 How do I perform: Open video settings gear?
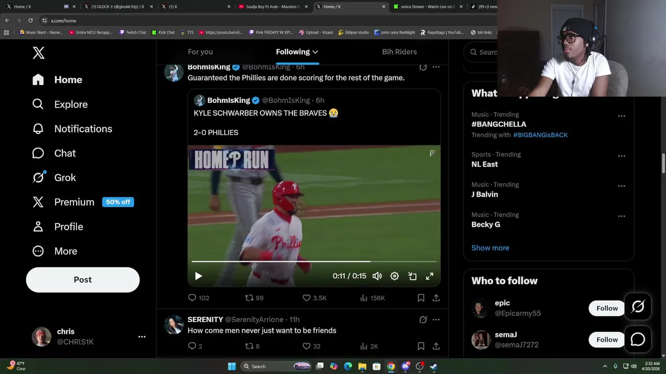[x=395, y=276]
